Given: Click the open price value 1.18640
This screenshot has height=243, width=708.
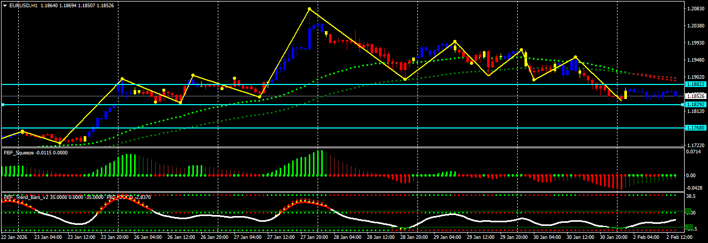Looking at the screenshot, I should [49, 5].
